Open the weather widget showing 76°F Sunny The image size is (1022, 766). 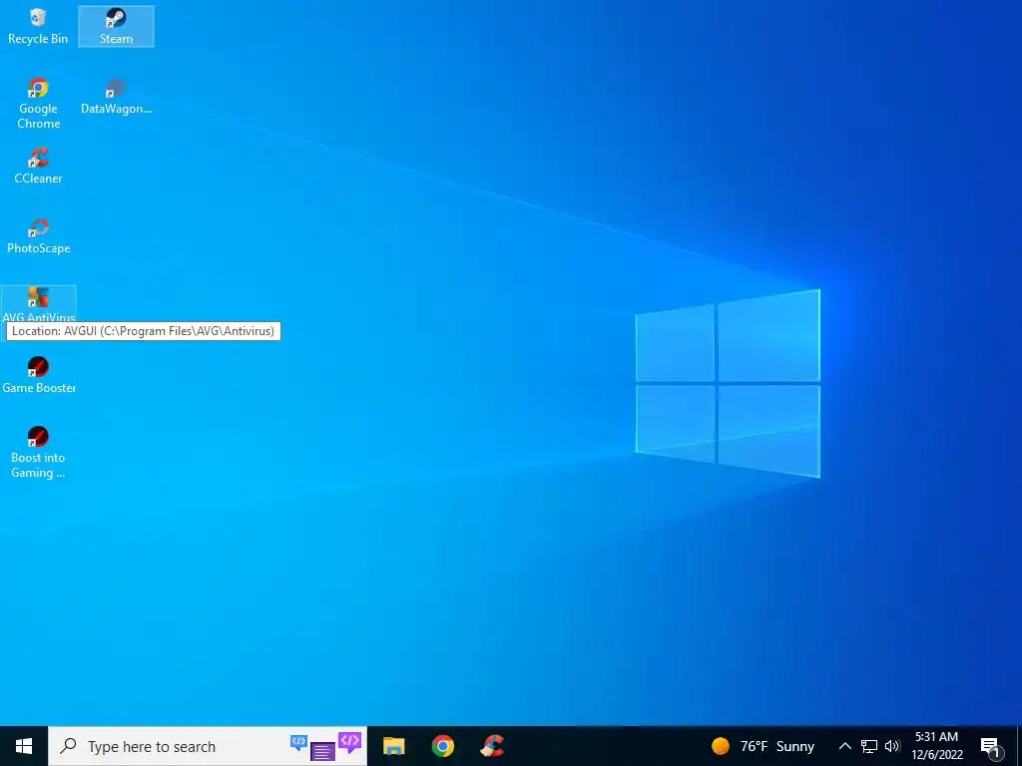point(763,746)
